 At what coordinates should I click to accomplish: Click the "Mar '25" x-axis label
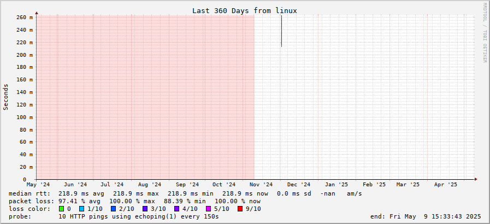point(408,185)
